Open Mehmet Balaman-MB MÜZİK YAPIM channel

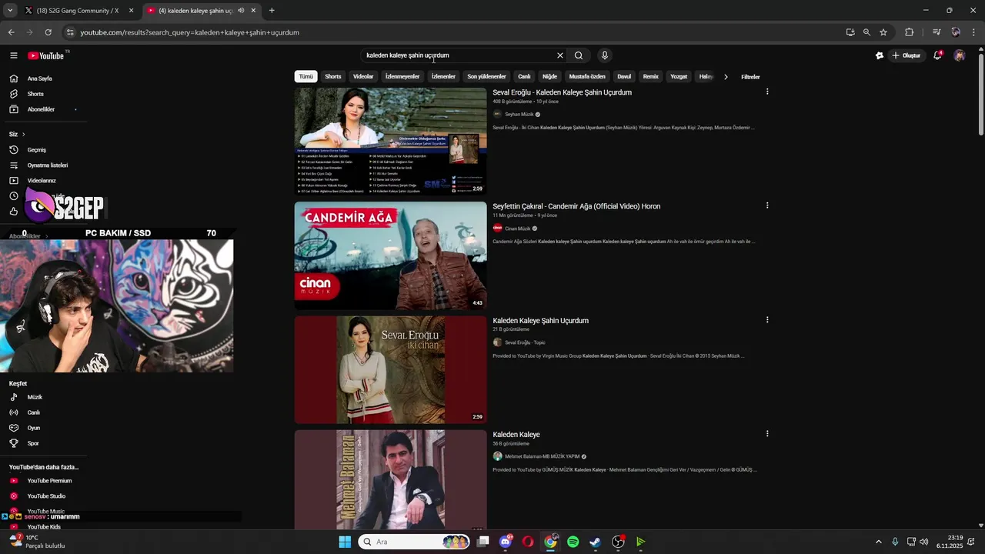point(543,456)
